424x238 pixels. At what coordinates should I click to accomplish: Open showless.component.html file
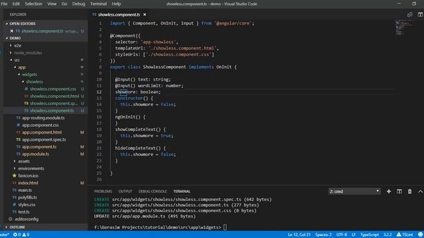point(54,96)
